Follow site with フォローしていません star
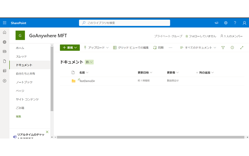Screen dimensions: 249x156 click(201, 36)
